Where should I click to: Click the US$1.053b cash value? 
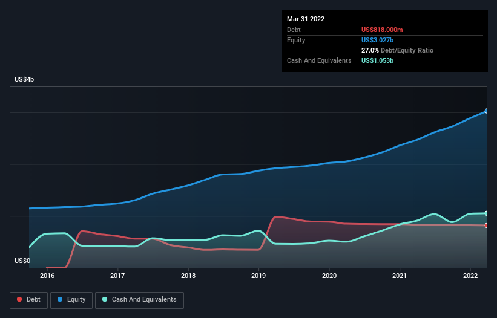pos(378,60)
